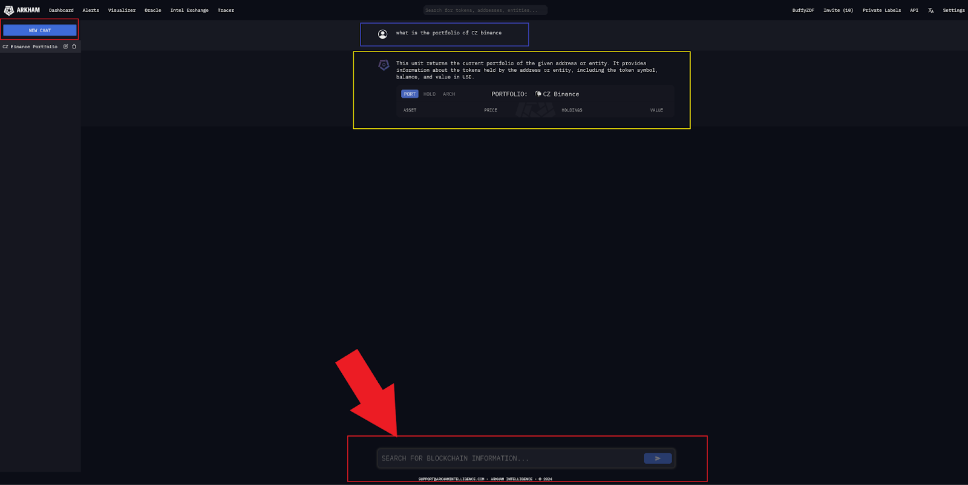Click the support@arkhamintelligence.com footer text
This screenshot has width=968, height=485.
(x=451, y=479)
